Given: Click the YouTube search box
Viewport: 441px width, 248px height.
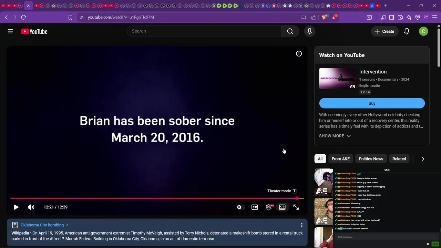Looking at the screenshot, I should click(x=204, y=31).
